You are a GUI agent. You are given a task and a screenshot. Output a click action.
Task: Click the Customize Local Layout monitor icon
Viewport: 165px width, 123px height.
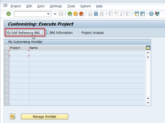click(157, 14)
